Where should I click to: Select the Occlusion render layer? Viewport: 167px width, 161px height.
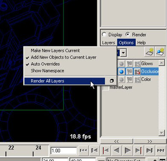point(150,71)
